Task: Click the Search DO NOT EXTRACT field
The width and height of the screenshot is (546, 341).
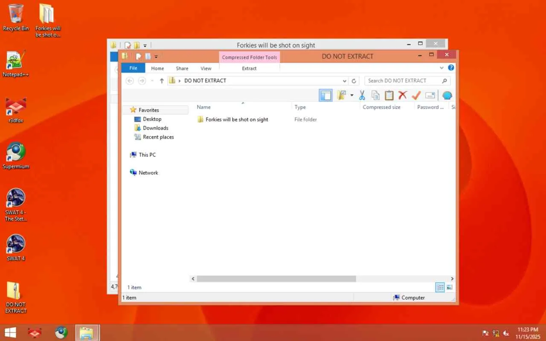Action: [x=407, y=81]
